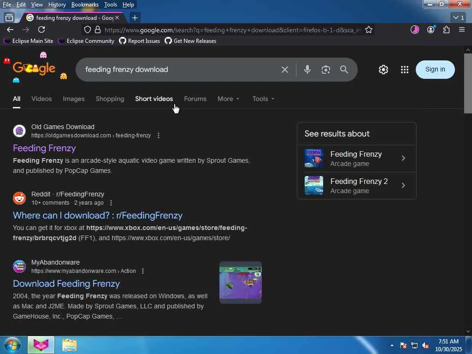
Task: Switch to the Videos search tab
Action: [x=41, y=99]
